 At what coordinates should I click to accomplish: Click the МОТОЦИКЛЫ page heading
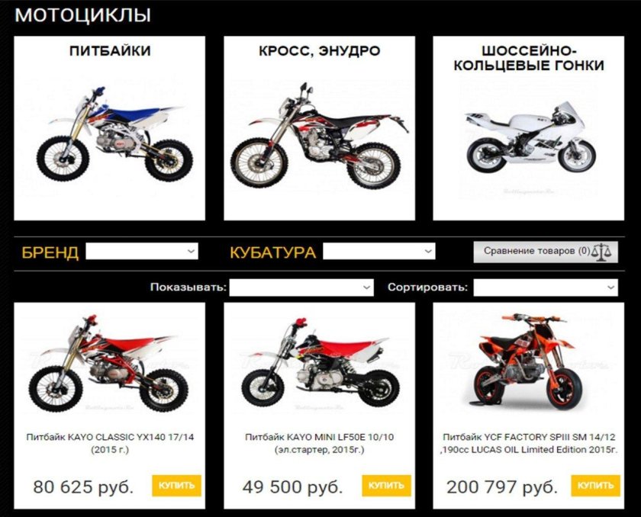83,15
